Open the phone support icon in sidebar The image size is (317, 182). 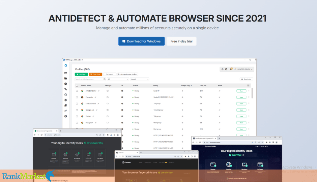point(66,111)
